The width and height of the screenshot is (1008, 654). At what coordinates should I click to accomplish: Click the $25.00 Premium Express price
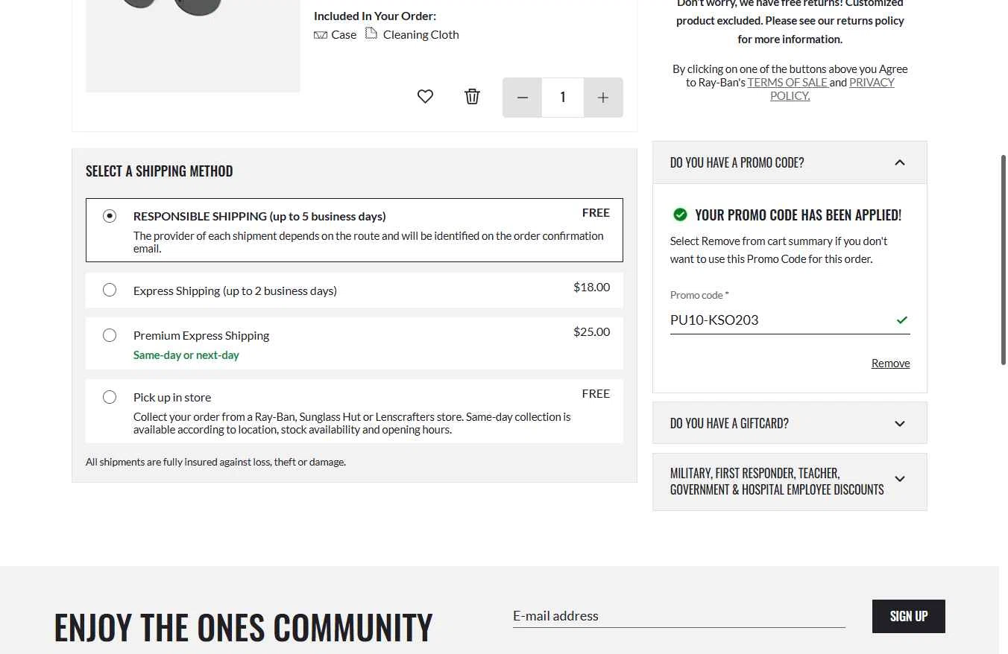coord(591,331)
